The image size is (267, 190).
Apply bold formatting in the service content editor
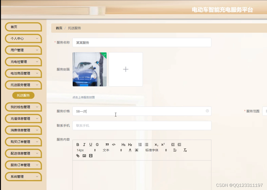click(78, 145)
